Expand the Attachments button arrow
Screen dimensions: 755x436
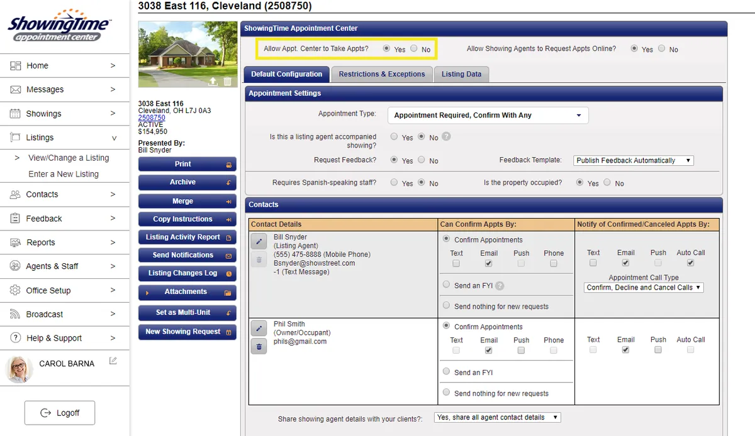click(x=147, y=293)
